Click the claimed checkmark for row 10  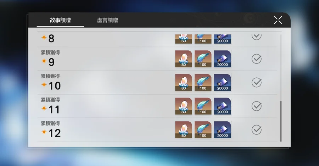pos(256,82)
